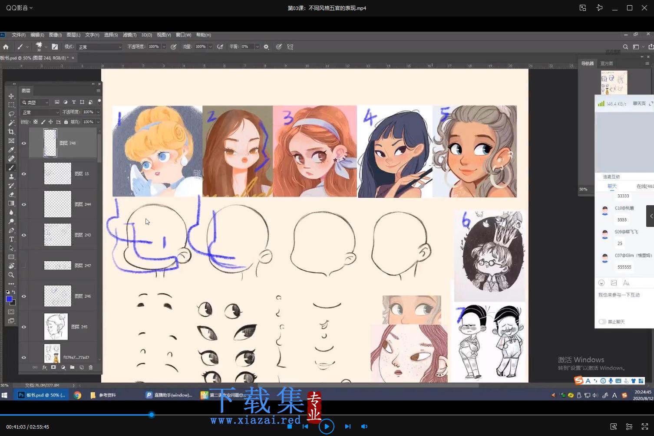Open layers panel options menu

(x=98, y=91)
